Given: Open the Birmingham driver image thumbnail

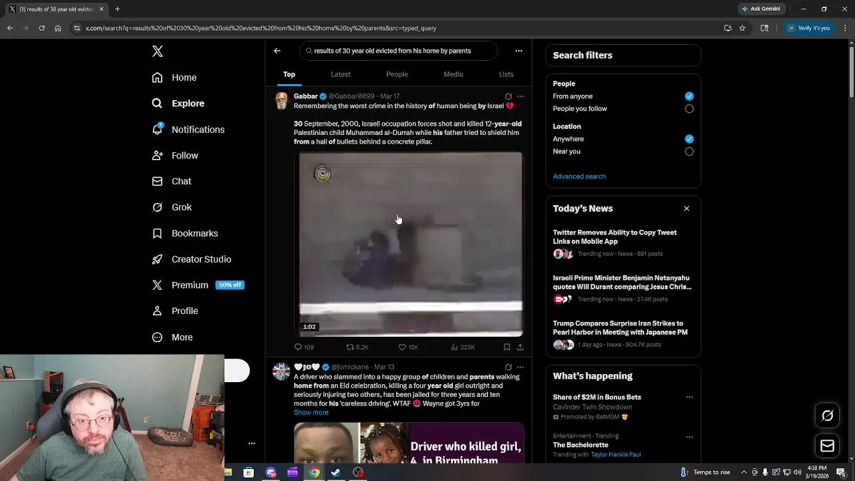Looking at the screenshot, I should coord(409,444).
